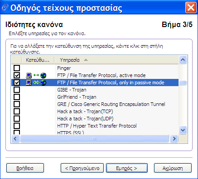Select GirlFriend - Trojan row
This screenshot has height=179, width=198.
(95, 97)
